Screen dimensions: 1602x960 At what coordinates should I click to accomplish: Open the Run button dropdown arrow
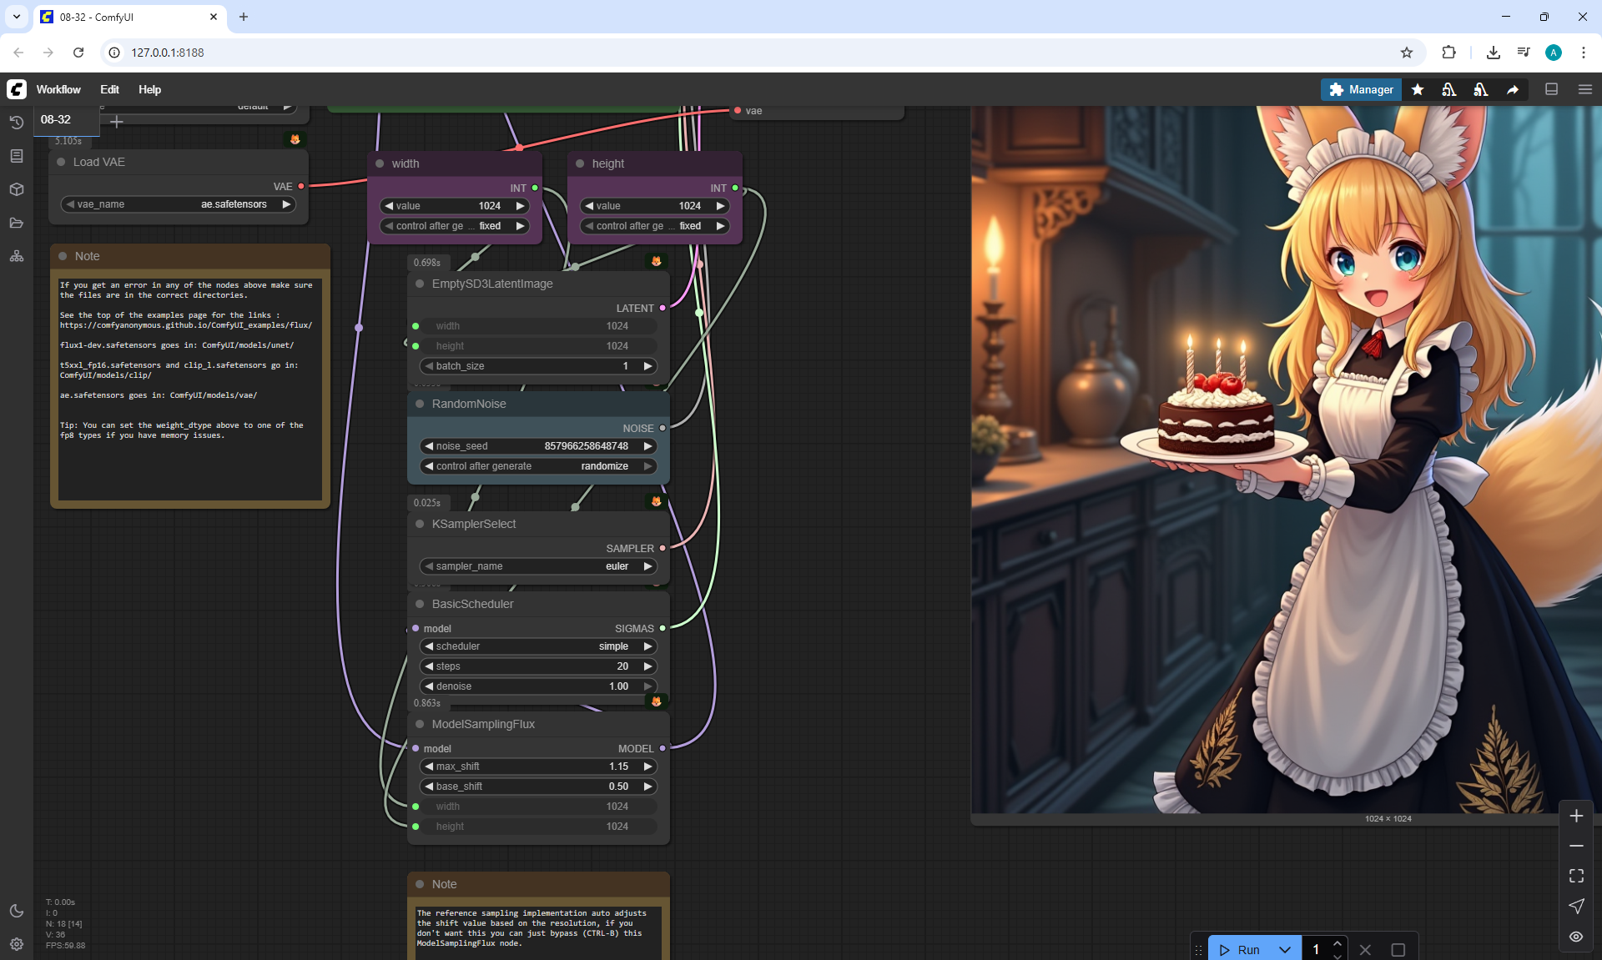pyautogui.click(x=1284, y=949)
